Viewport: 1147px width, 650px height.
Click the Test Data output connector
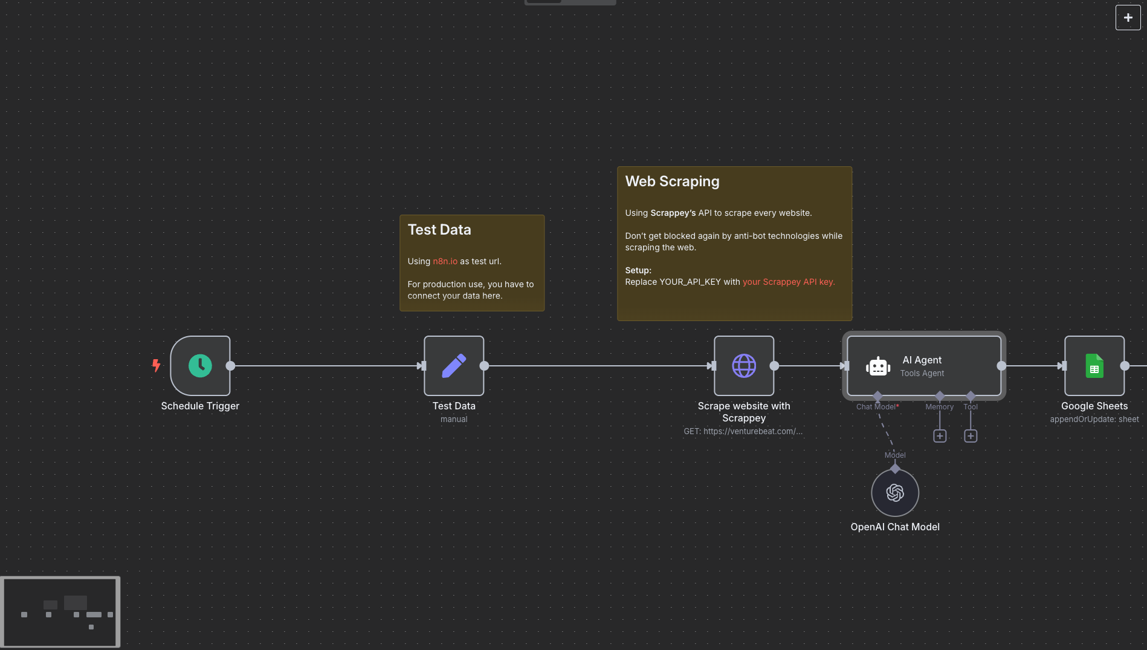(484, 366)
